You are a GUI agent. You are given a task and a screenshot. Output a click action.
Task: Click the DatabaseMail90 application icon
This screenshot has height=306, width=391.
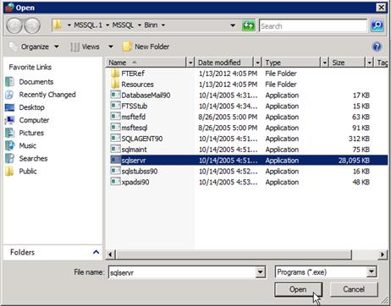(115, 95)
